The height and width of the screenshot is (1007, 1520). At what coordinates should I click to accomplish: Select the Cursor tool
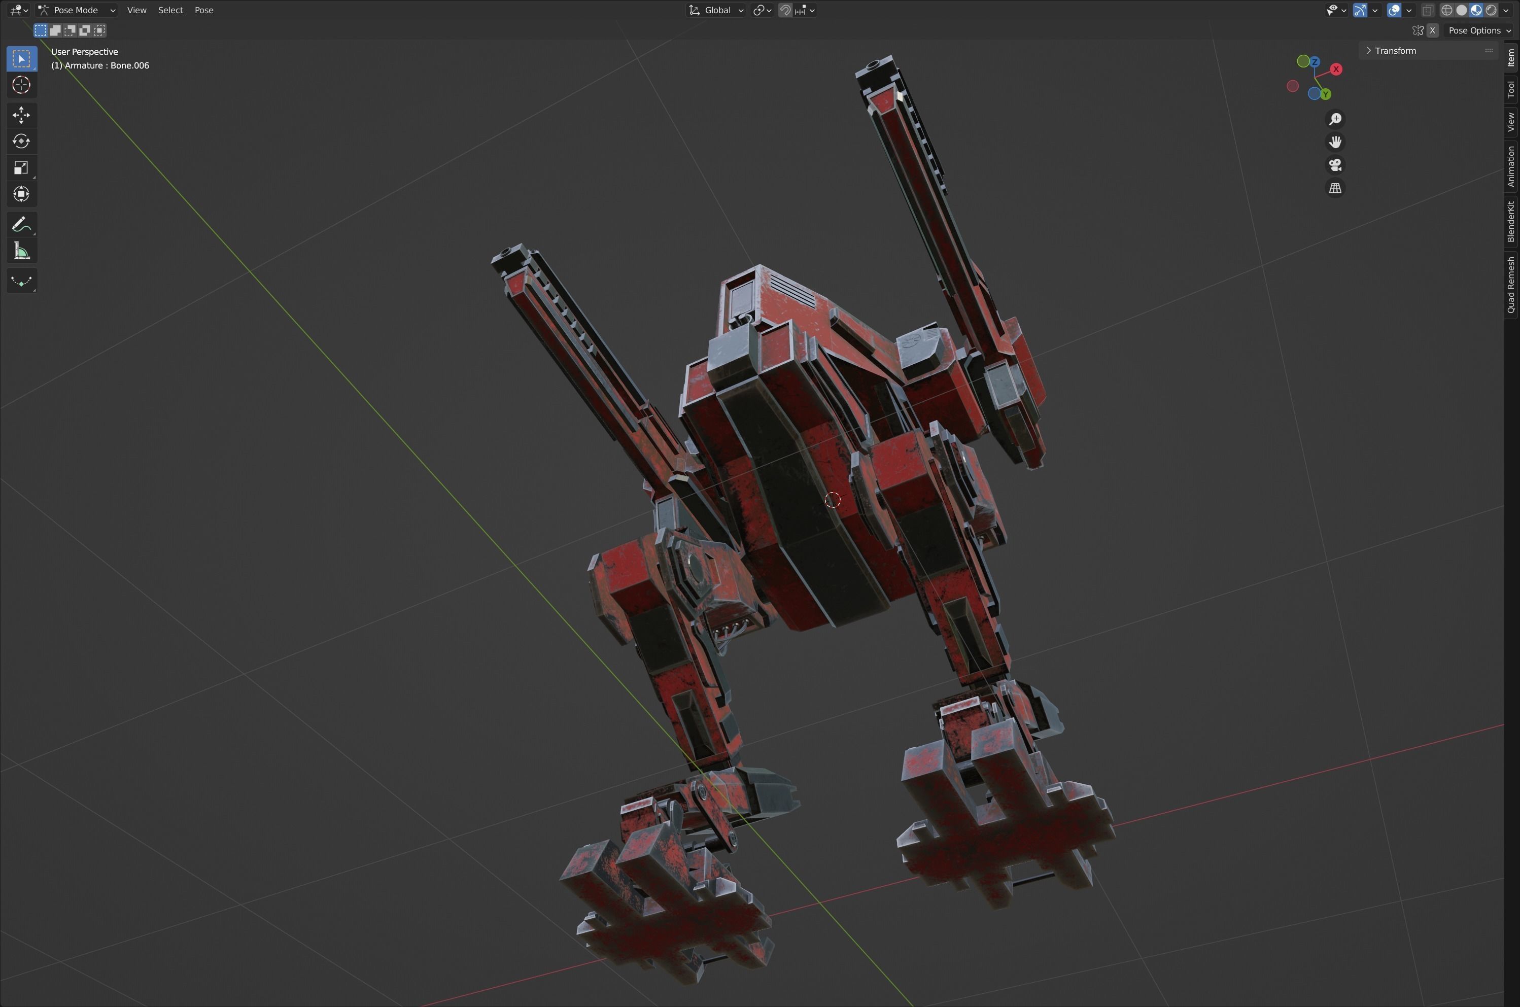click(21, 85)
